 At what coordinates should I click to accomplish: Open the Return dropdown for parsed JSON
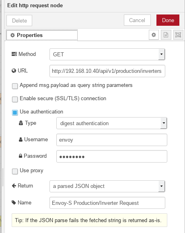click(x=107, y=186)
